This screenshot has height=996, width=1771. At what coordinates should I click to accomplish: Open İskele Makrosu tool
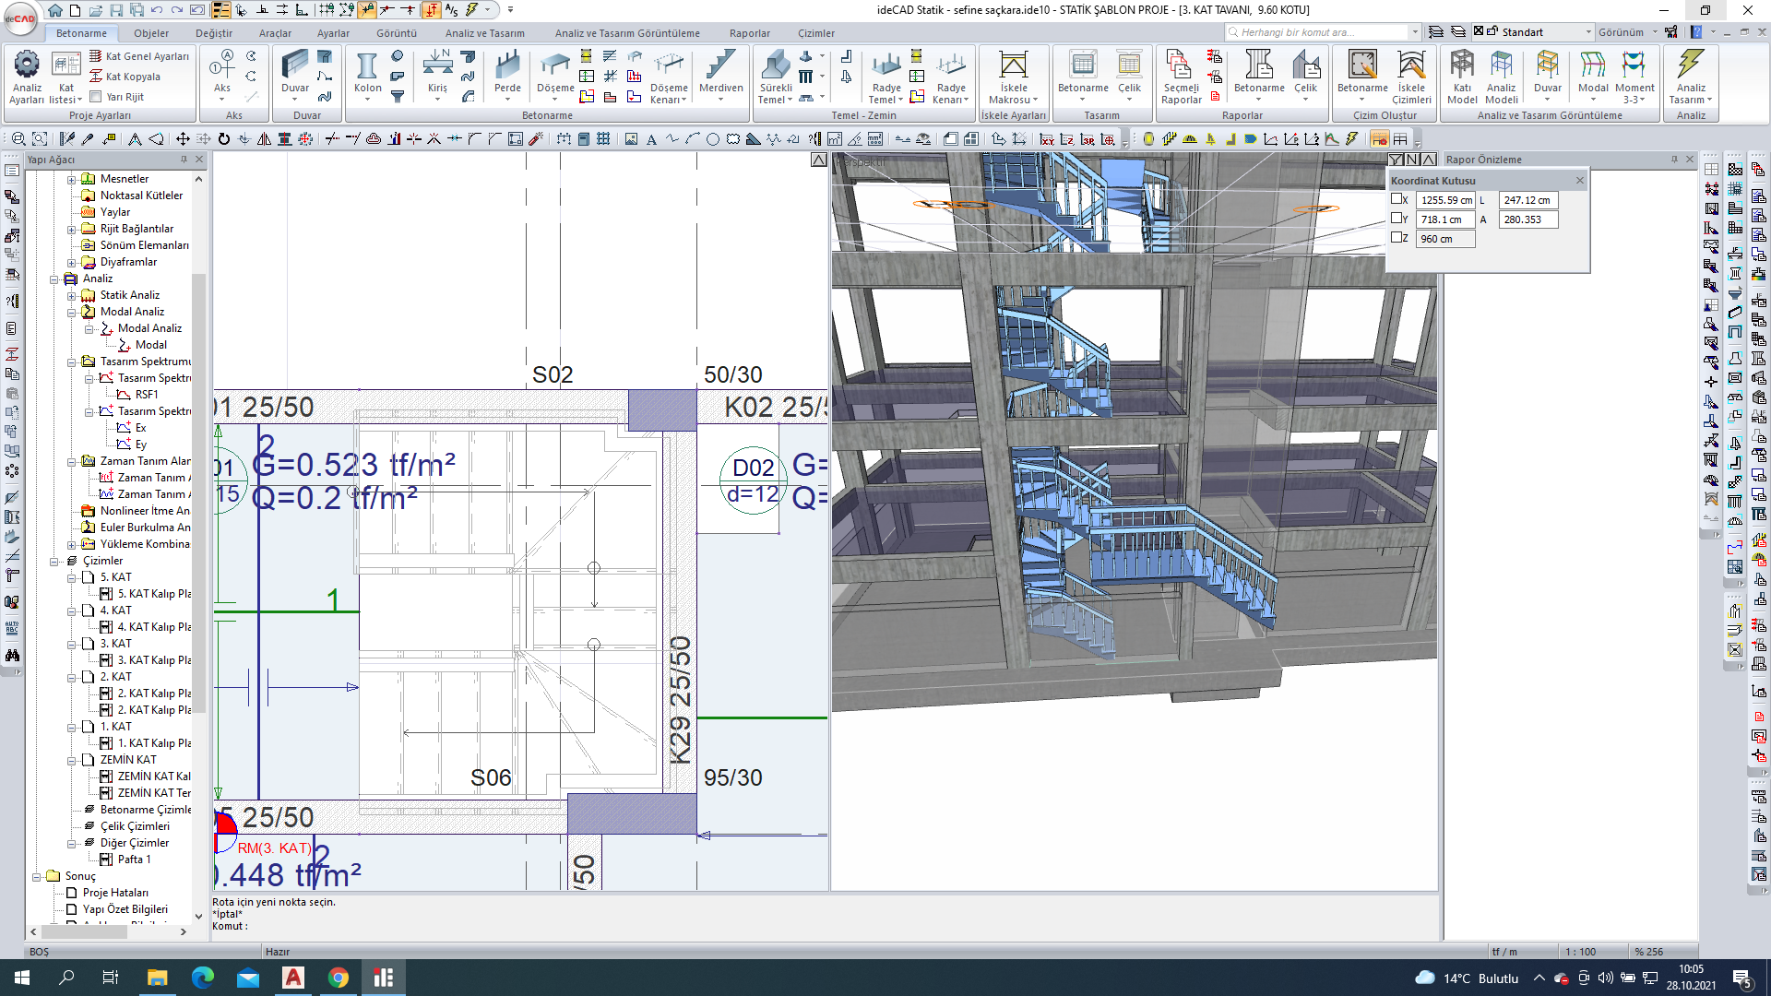click(x=1013, y=77)
